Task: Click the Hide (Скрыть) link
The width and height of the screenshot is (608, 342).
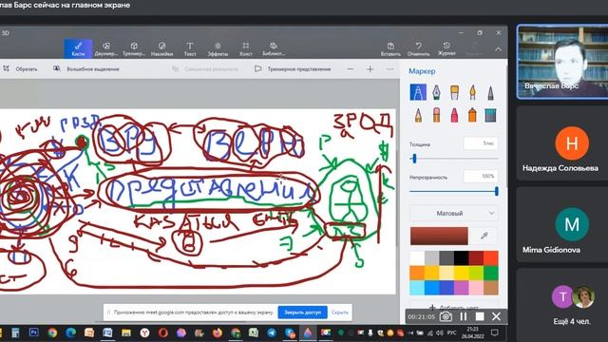Action: [x=340, y=313]
